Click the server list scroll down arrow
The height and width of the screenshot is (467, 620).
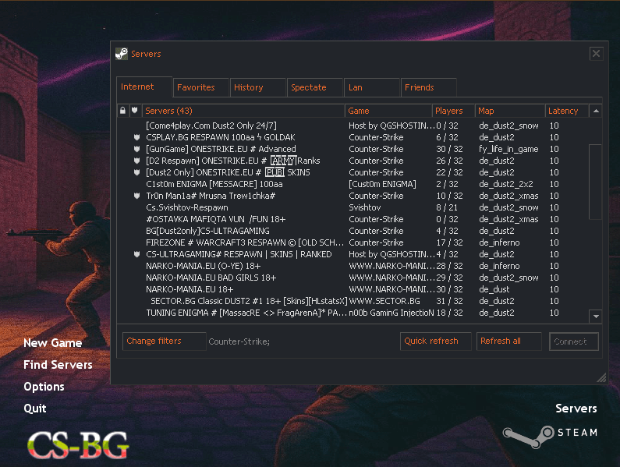point(596,317)
